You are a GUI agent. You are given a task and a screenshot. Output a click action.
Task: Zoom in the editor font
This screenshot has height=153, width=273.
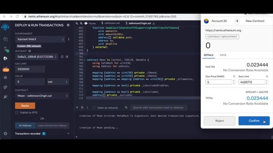(x=81, y=23)
